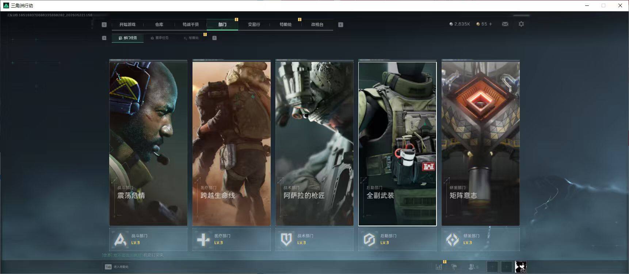Click the gold coin icon beside 65
The image size is (629, 274).
pyautogui.click(x=478, y=24)
